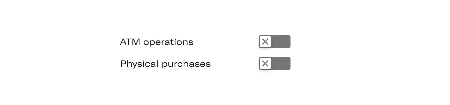The image size is (450, 105).
Task: Select the white knob of Physical purchases switch
Action: click(265, 63)
